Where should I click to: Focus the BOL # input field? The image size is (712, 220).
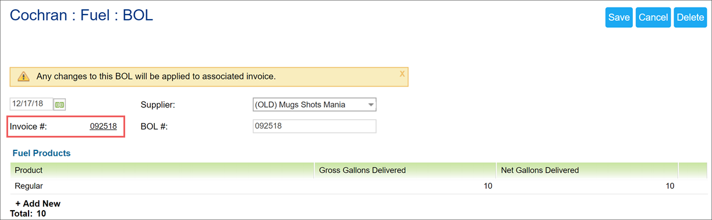pyautogui.click(x=314, y=126)
